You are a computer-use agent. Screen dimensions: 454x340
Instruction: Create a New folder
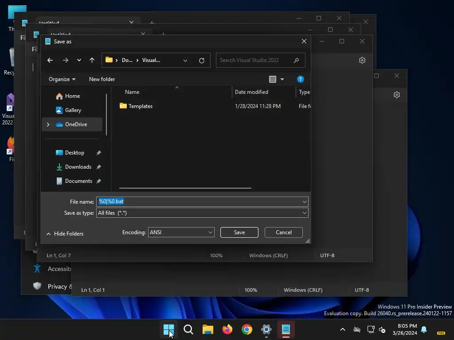[102, 79]
